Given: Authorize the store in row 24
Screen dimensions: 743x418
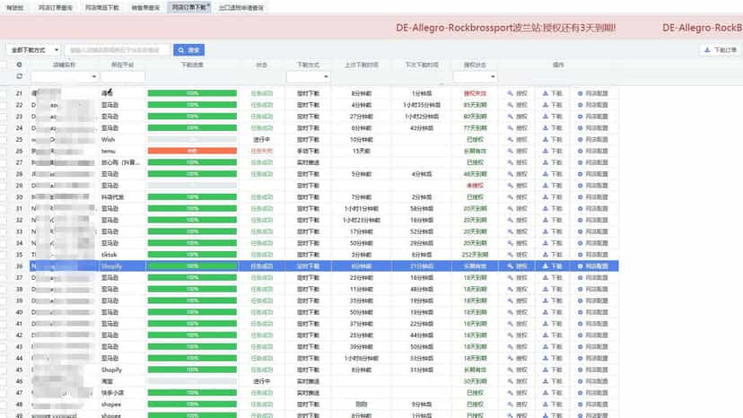Looking at the screenshot, I should coord(517,128).
